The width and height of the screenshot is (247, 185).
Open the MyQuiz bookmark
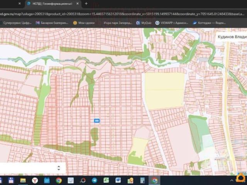[144, 23]
